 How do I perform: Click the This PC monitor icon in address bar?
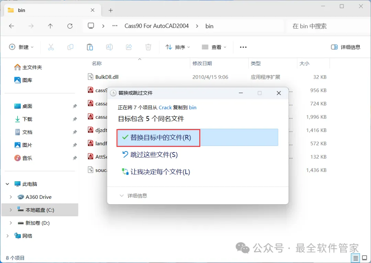[x=91, y=26]
